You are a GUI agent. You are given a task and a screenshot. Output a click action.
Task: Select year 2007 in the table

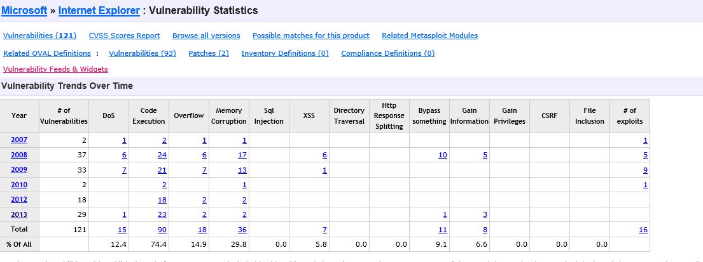(19, 140)
